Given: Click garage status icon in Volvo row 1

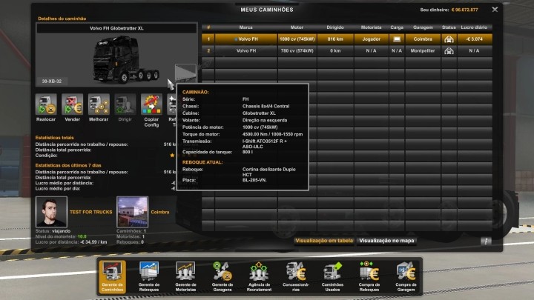Looking at the screenshot, I should point(449,39).
